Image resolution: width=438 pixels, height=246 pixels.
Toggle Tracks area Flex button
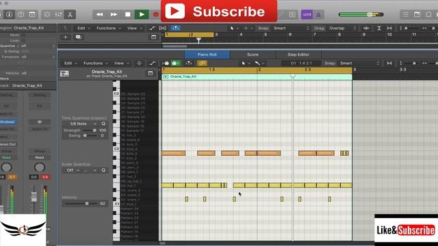coord(163,28)
